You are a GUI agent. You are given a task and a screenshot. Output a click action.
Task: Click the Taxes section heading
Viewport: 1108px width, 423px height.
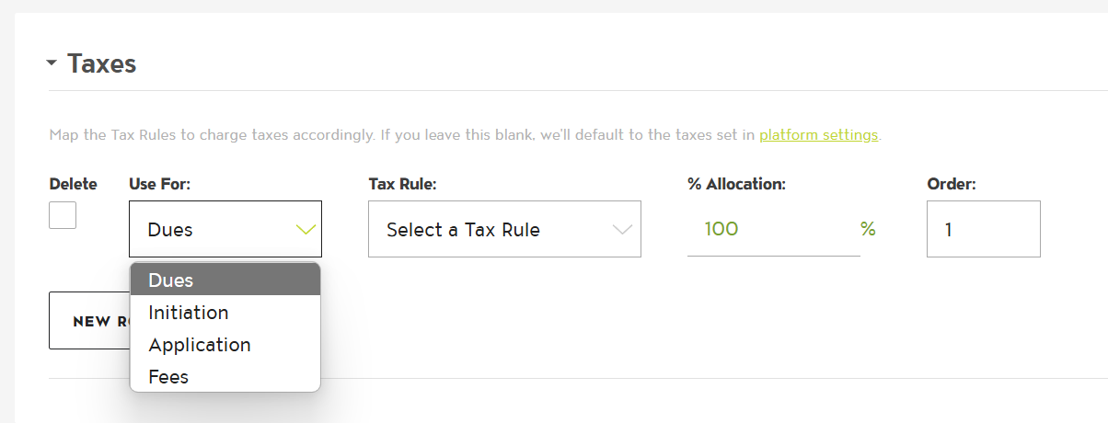coord(101,63)
